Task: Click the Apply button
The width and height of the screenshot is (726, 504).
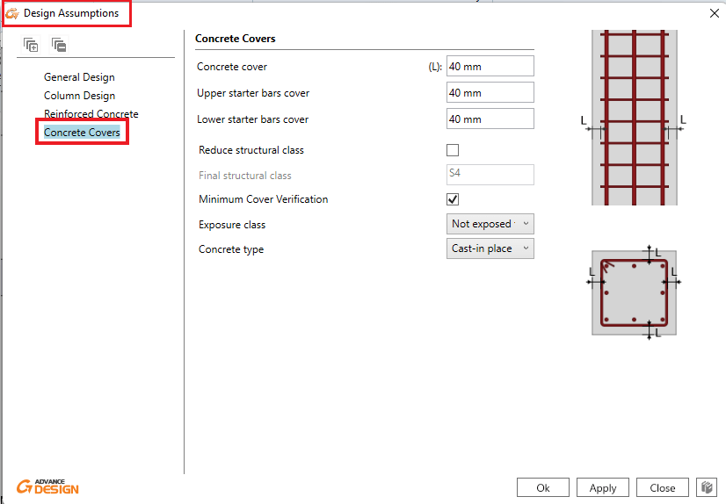Action: coord(602,488)
